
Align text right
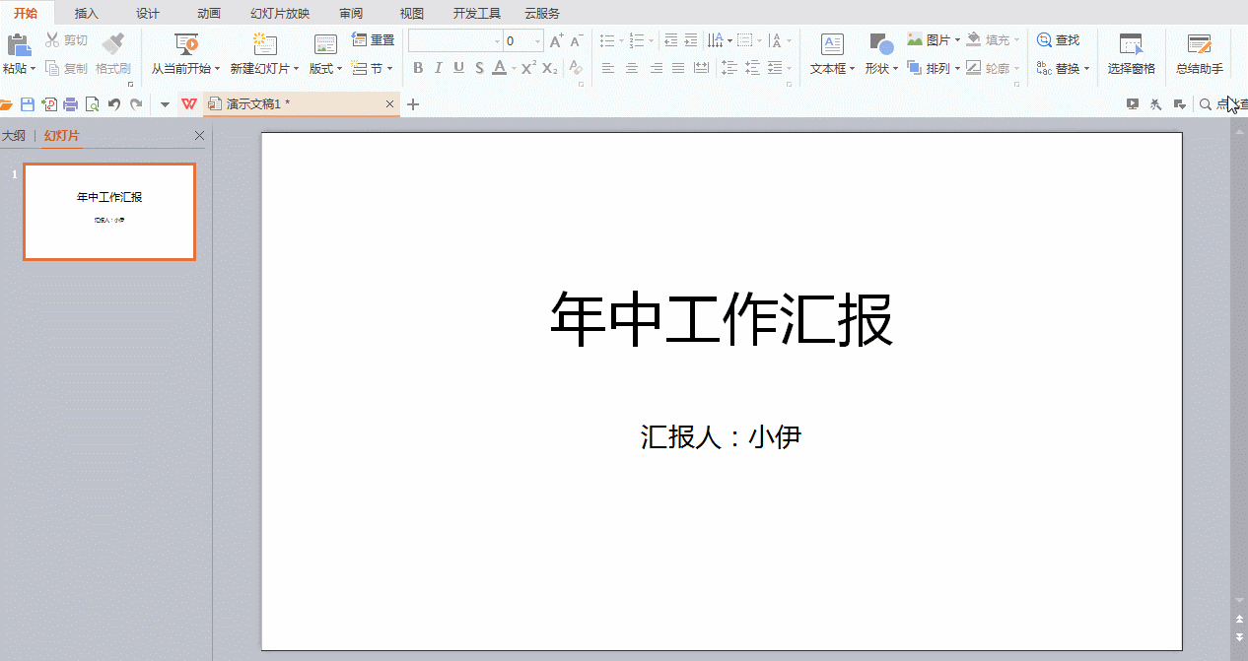(x=656, y=68)
